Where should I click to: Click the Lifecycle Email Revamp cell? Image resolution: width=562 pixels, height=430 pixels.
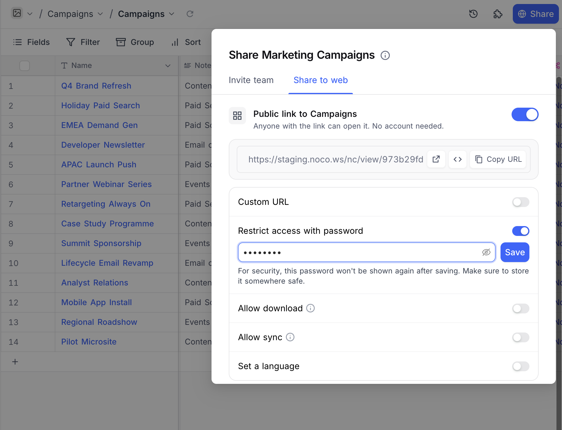117,263
